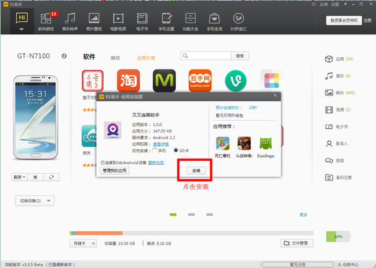376x268 pixels.
Task: Open the 手机主题 themes section
Action: pos(166,21)
